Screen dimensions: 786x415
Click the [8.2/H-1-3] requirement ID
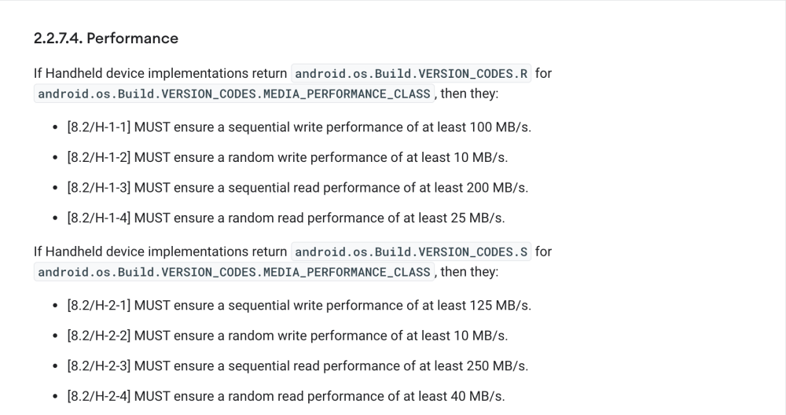pos(99,187)
